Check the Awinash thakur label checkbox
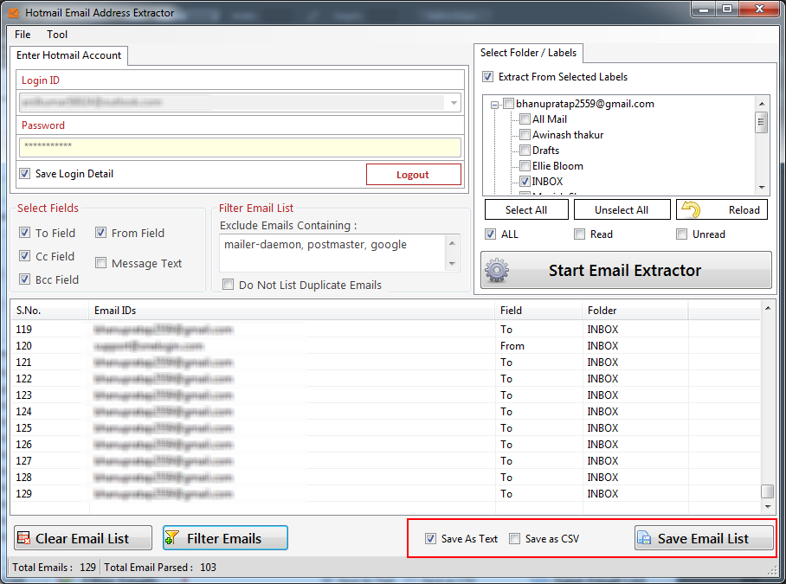The width and height of the screenshot is (786, 584). click(525, 135)
